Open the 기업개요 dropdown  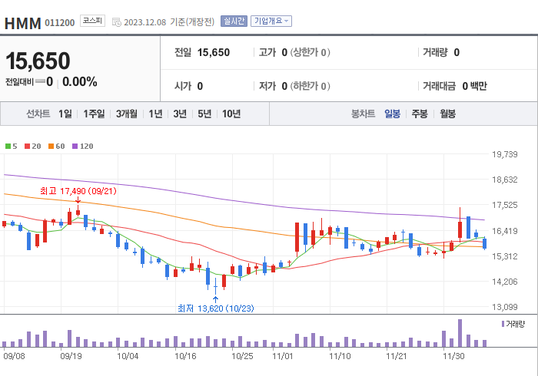pyautogui.click(x=271, y=21)
